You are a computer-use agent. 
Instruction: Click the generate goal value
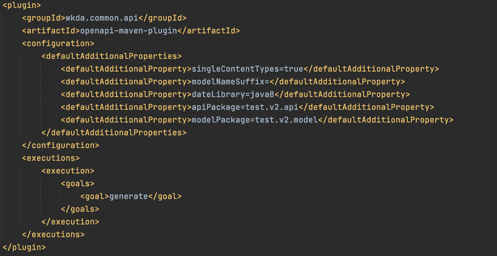click(129, 196)
